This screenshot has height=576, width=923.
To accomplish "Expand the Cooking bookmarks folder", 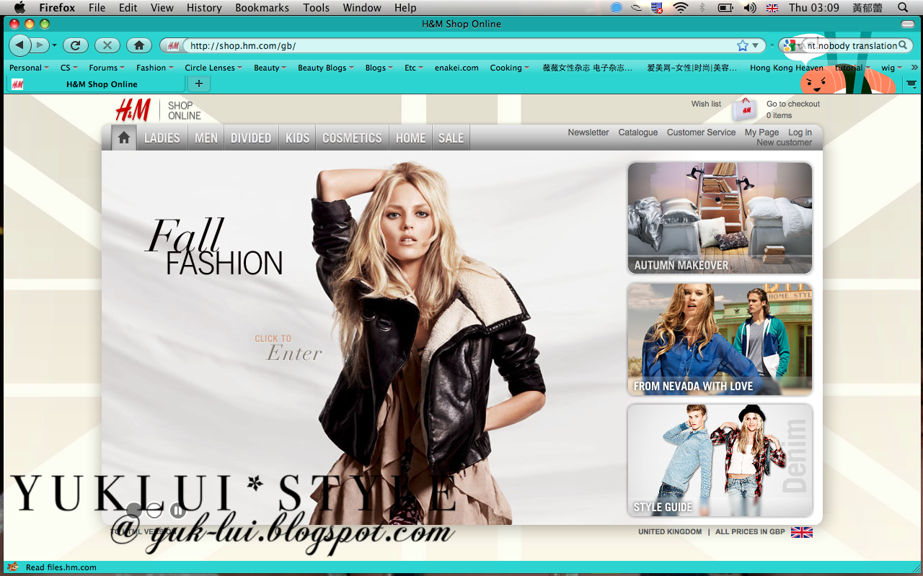I will [x=509, y=68].
